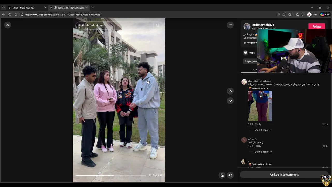Mute the video with the speaker icon
The width and height of the screenshot is (332, 187).
[x=230, y=175]
